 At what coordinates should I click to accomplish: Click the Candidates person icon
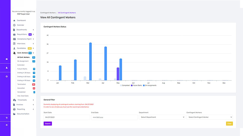[x=14, y=48]
